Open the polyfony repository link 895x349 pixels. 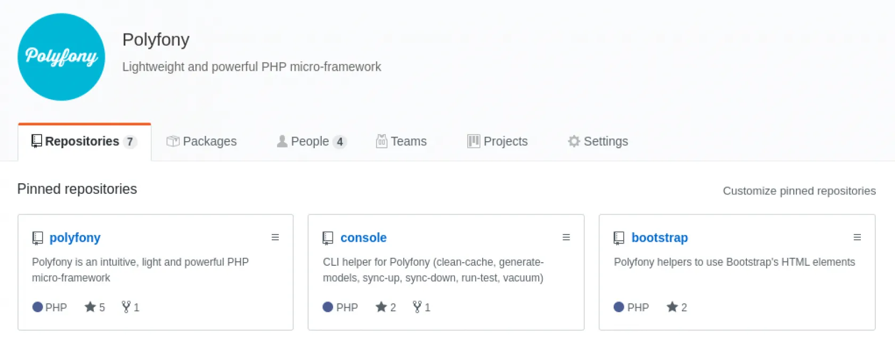click(x=75, y=238)
